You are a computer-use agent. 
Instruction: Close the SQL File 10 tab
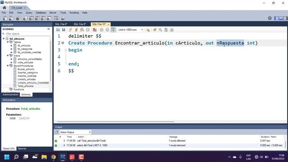108,24
